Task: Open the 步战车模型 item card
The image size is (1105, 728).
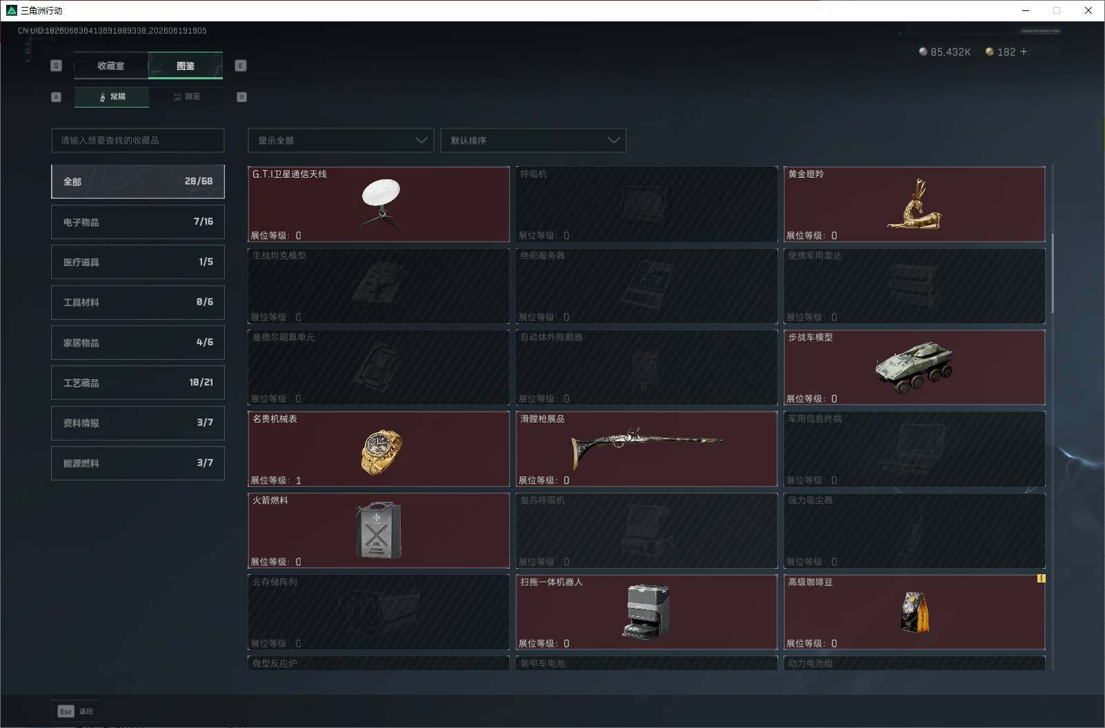Action: pos(915,367)
